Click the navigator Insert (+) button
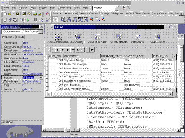Image resolution: width=185 pixels, height=138 pixels. pyautogui.click(x=68, y=50)
